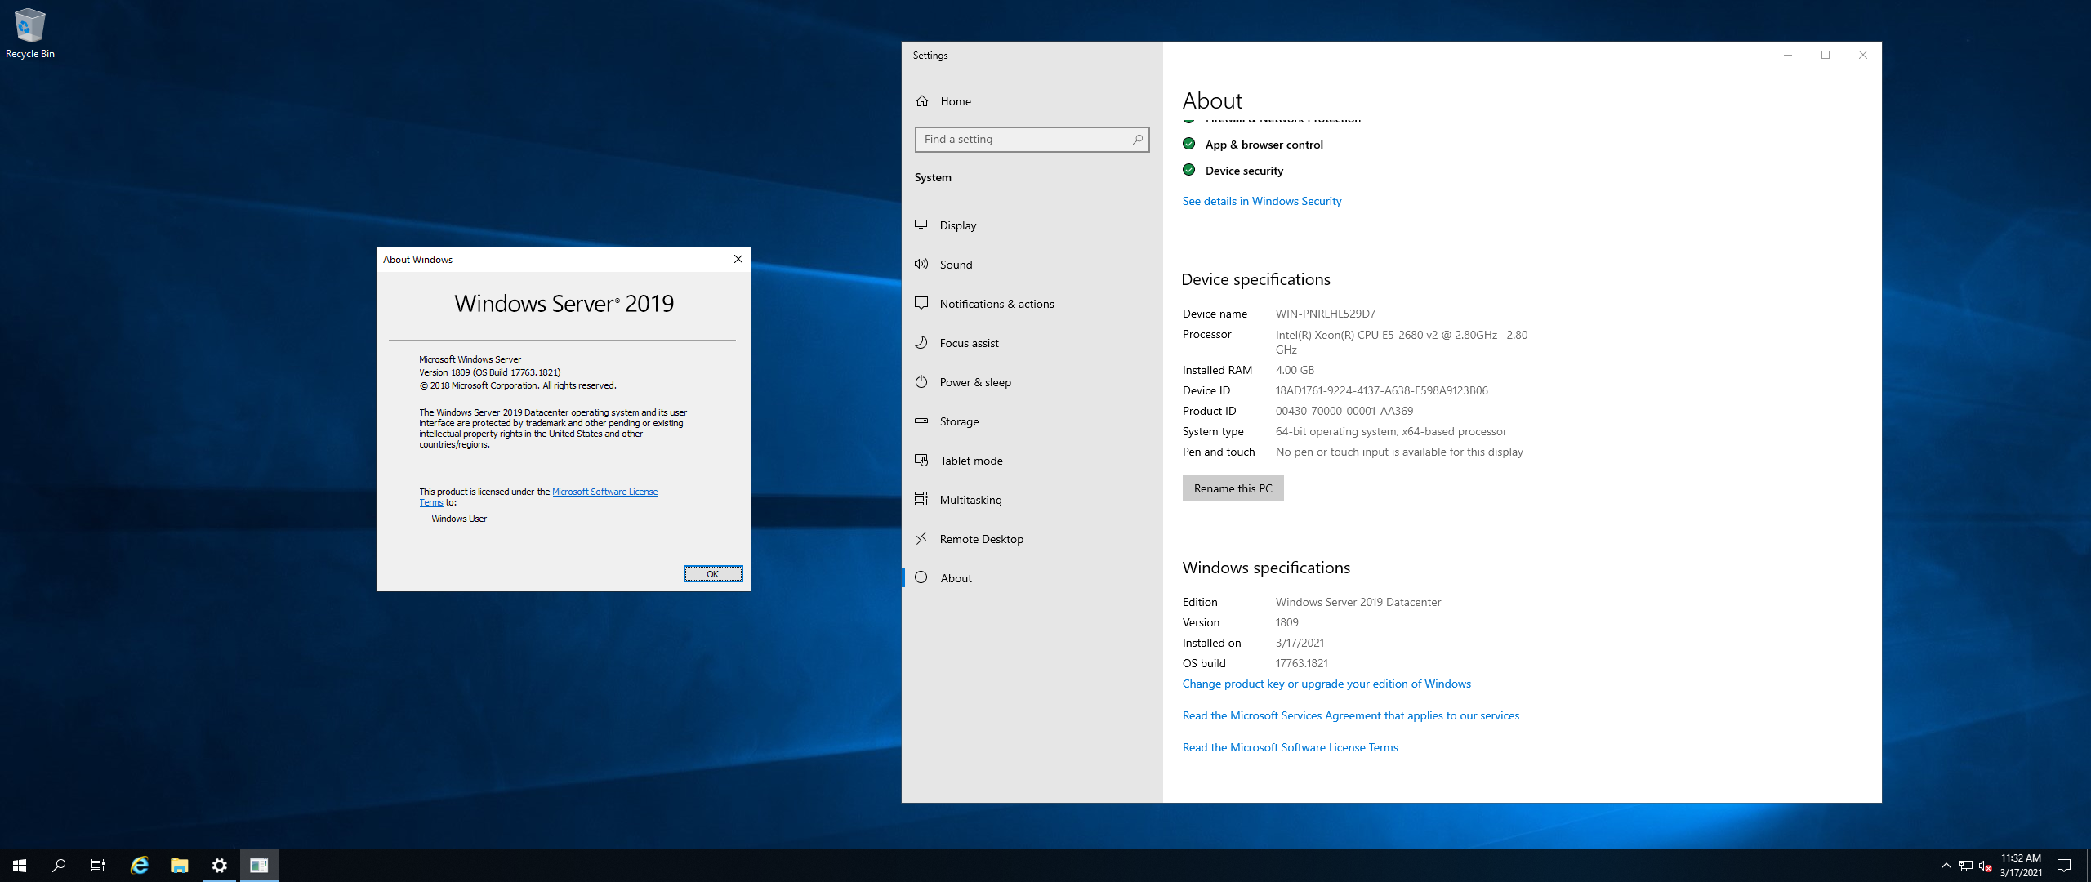
Task: Open Storage settings page
Action: [x=1032, y=421]
